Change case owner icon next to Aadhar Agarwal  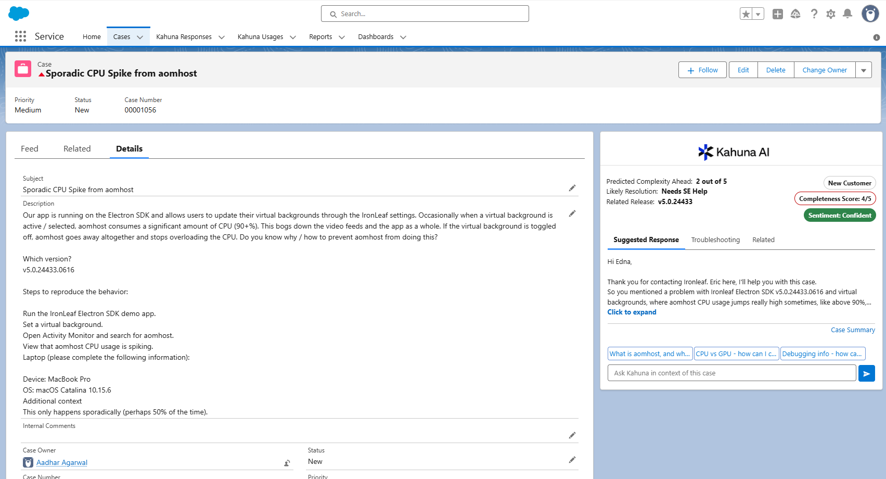coord(287,463)
